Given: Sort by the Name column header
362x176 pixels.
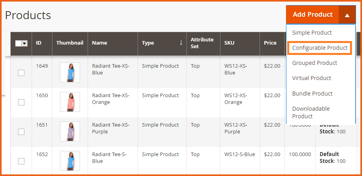Looking at the screenshot, I should click(100, 43).
